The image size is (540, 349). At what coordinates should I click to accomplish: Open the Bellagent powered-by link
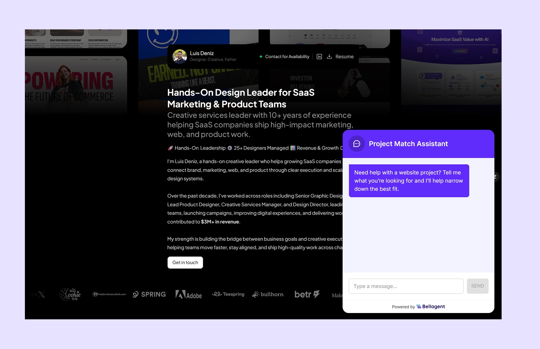tap(430, 306)
